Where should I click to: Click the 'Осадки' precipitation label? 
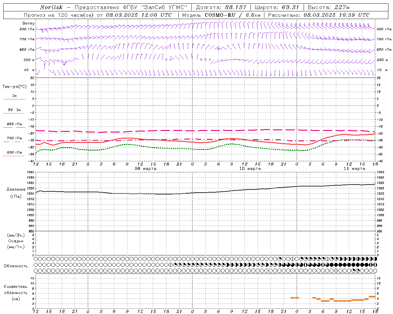pos(16,241)
